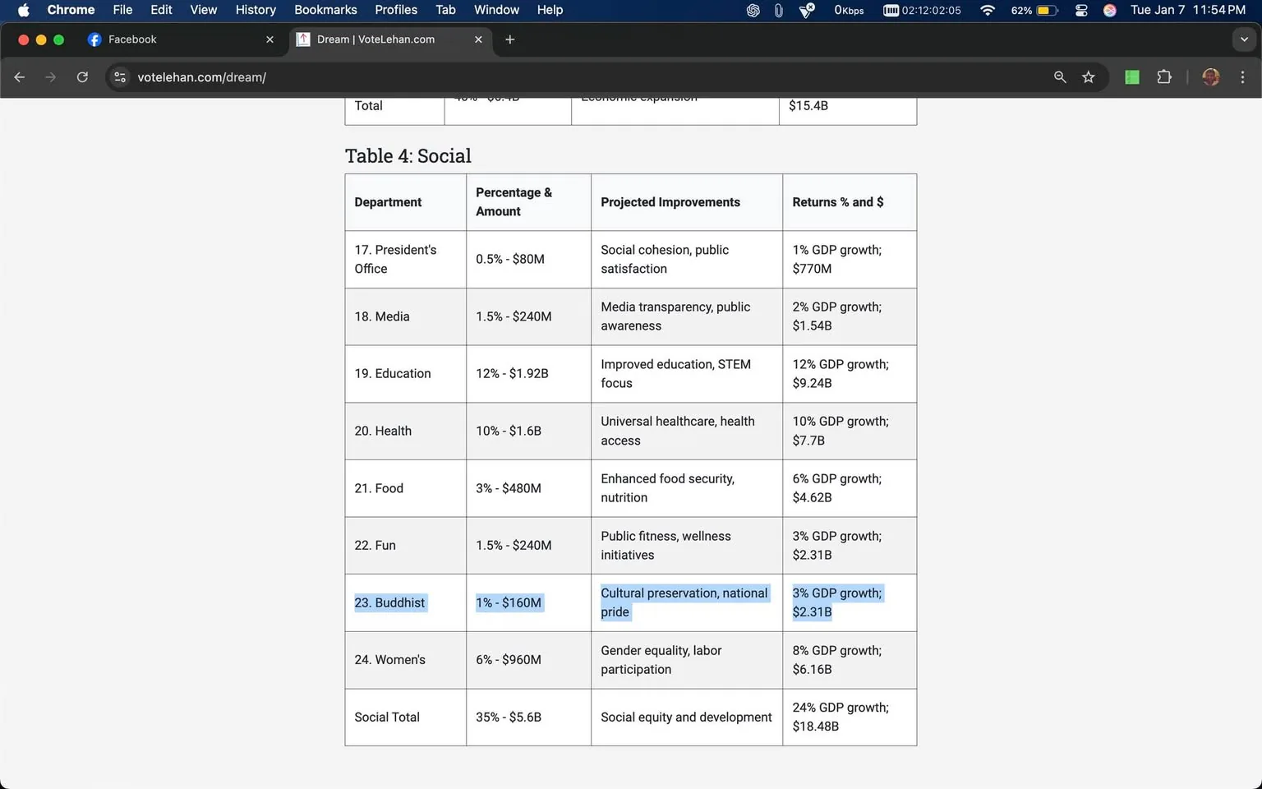
Task: Open the Extensions puzzle icon
Action: tap(1164, 77)
